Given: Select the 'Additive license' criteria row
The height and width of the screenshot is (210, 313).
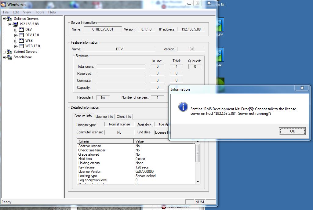Looking at the screenshot, I should pyautogui.click(x=136, y=146).
